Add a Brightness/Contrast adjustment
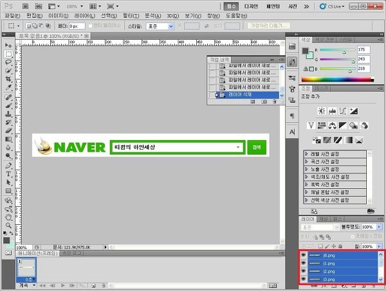This screenshot has width=386, height=291. [321, 111]
